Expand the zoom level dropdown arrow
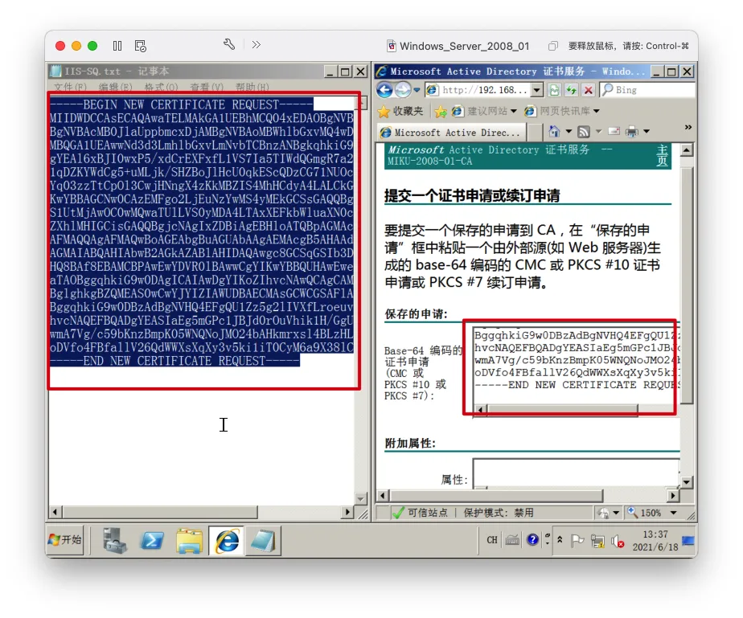Image resolution: width=743 pixels, height=618 pixels. (673, 513)
